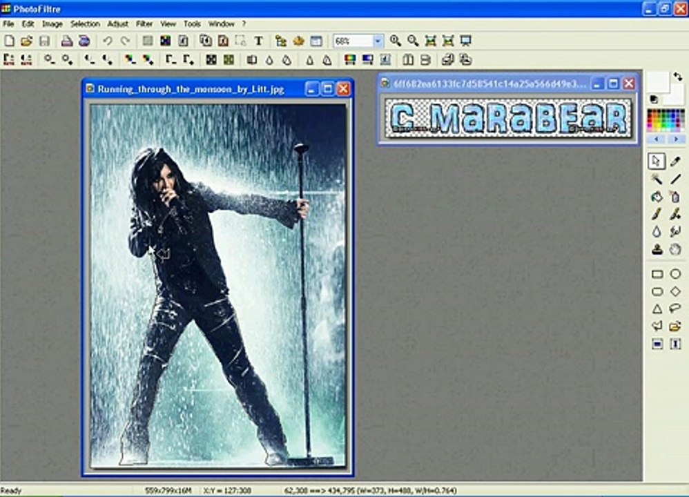Show next palette colors with right arrow
Screen dimensions: 689x497
(x=676, y=139)
